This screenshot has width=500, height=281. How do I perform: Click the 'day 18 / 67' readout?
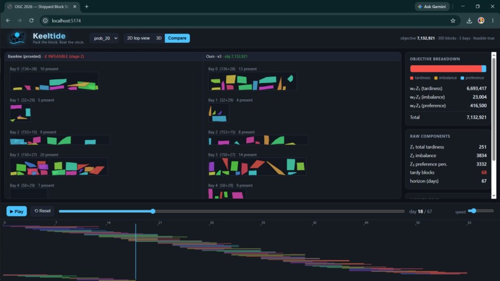click(421, 212)
